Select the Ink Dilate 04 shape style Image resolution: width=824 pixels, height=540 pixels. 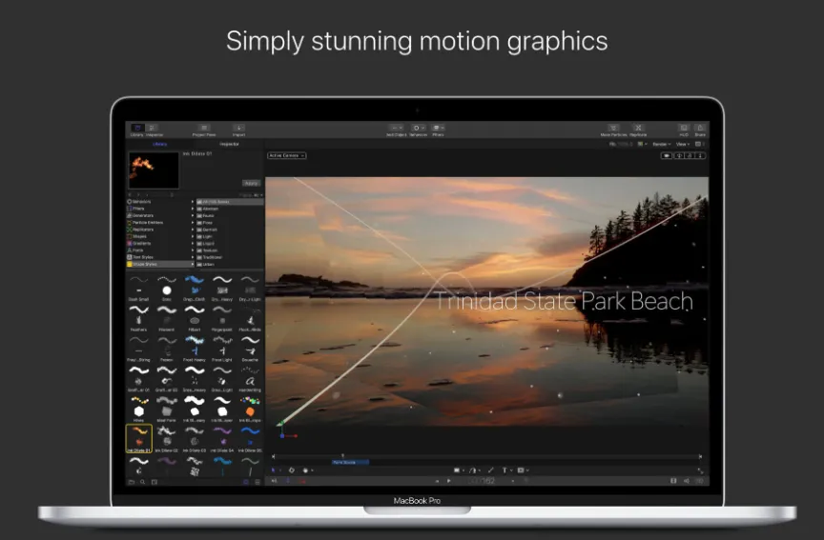pos(222,439)
